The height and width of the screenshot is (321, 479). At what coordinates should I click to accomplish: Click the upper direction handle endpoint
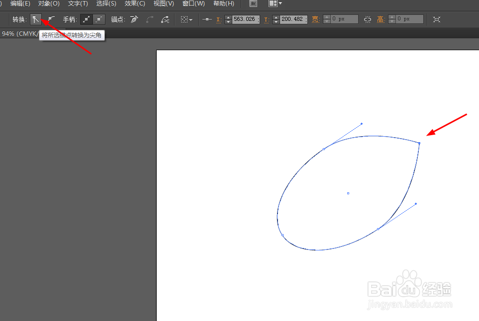362,124
